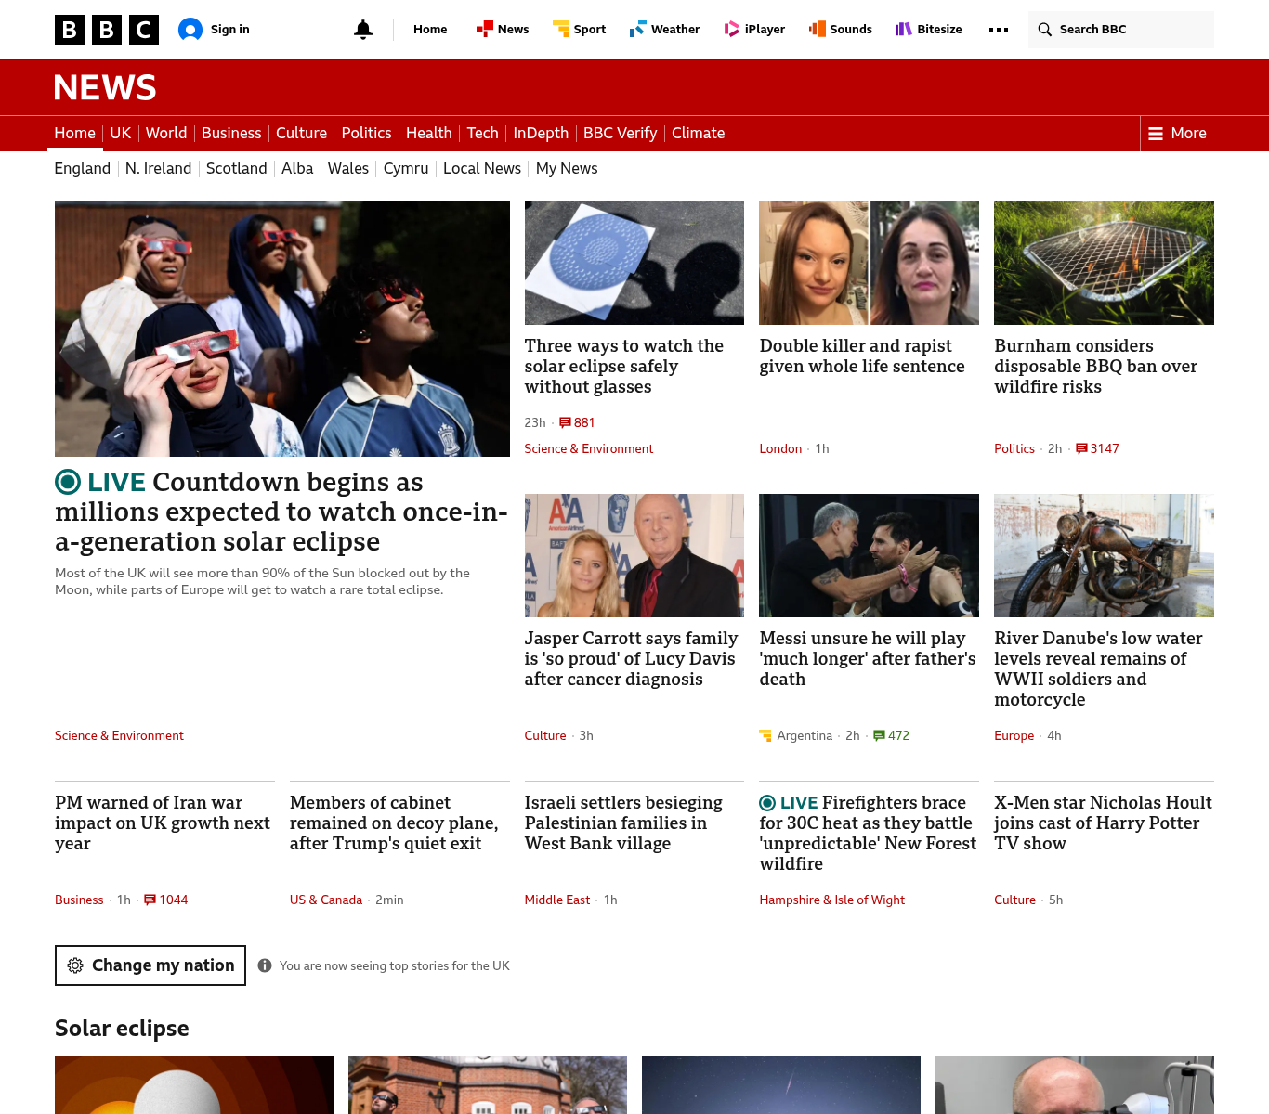The image size is (1269, 1114).
Task: Open main eclipse glasses crowd photo
Action: 282,330
